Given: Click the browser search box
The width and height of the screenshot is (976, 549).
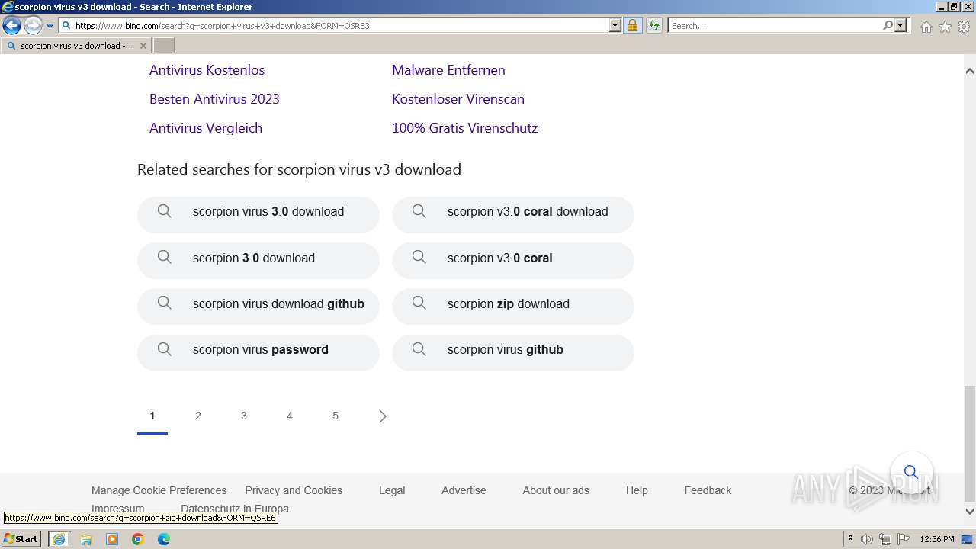Looking at the screenshot, I should [774, 26].
